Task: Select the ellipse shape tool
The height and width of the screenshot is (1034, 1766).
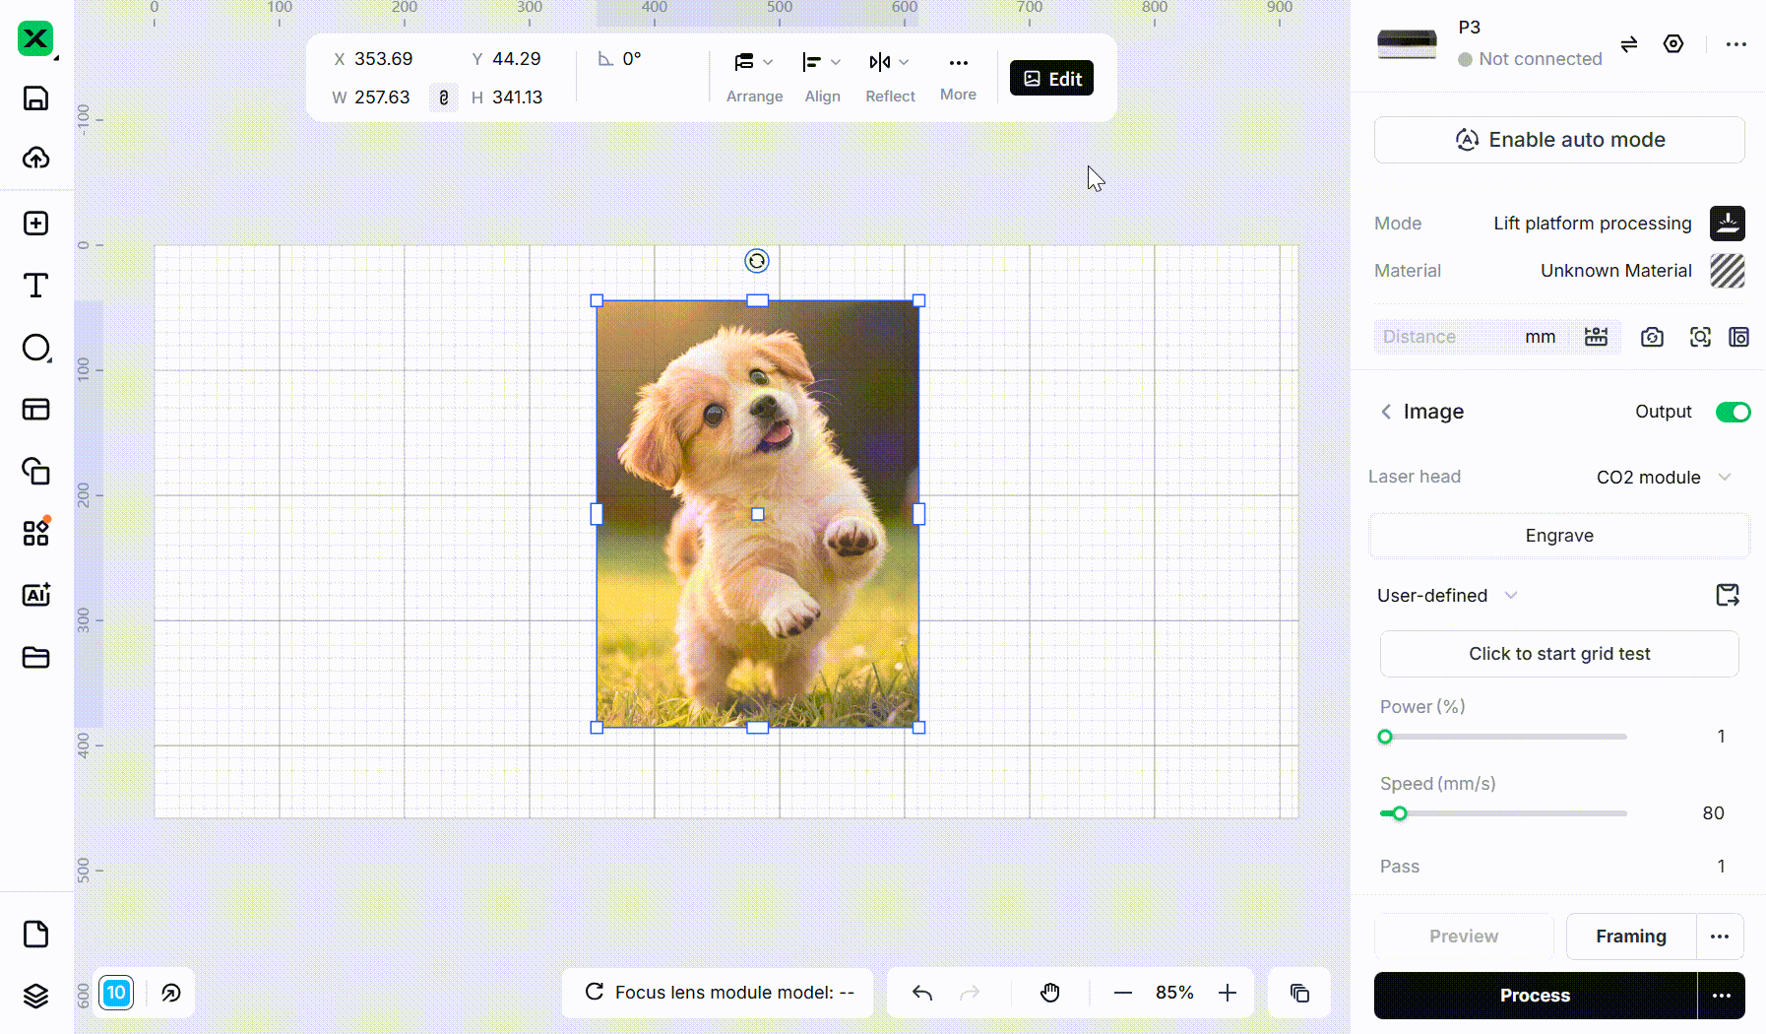Action: [35, 348]
